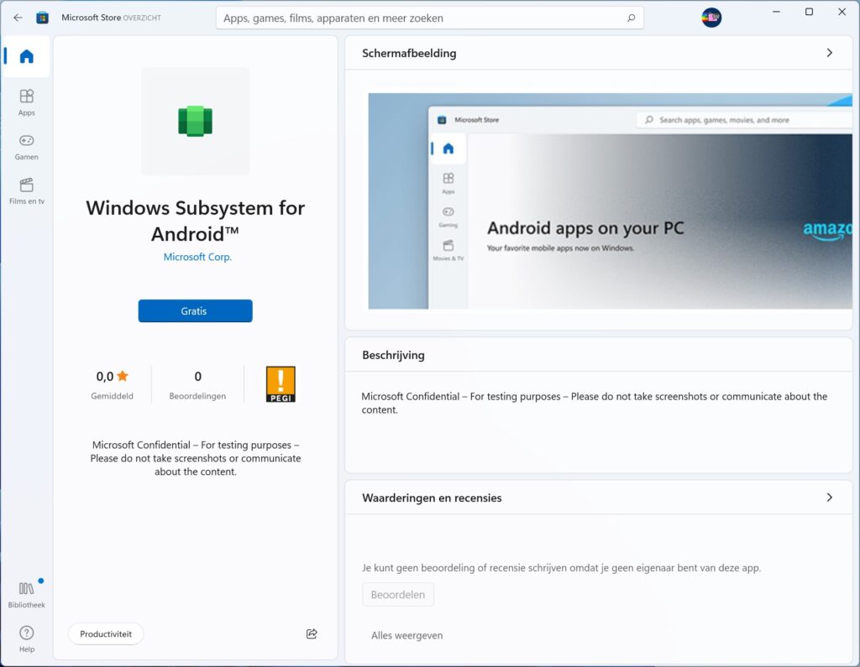
Task: Click the search magnifier icon
Action: [631, 18]
